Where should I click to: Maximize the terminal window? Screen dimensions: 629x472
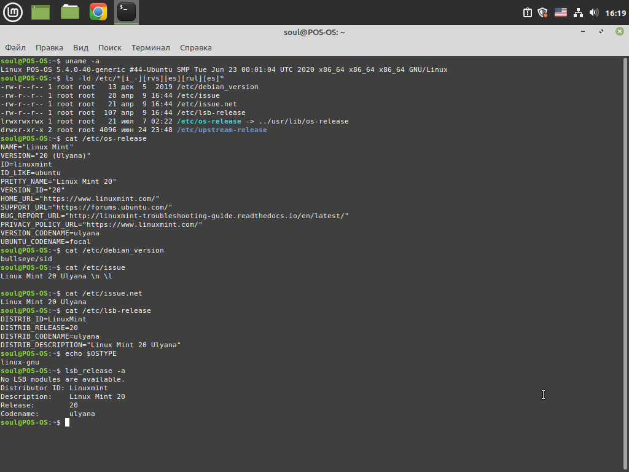[601, 31]
